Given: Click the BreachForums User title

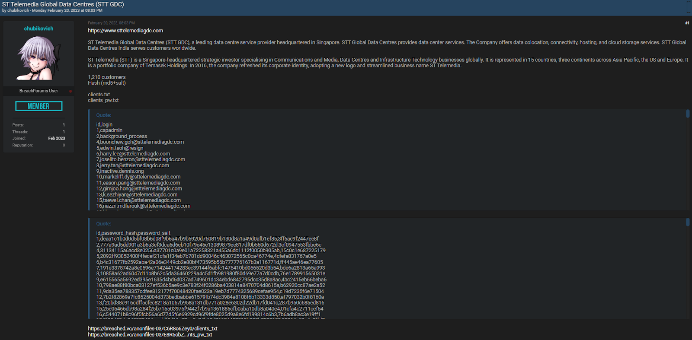Looking at the screenshot, I should [38, 91].
